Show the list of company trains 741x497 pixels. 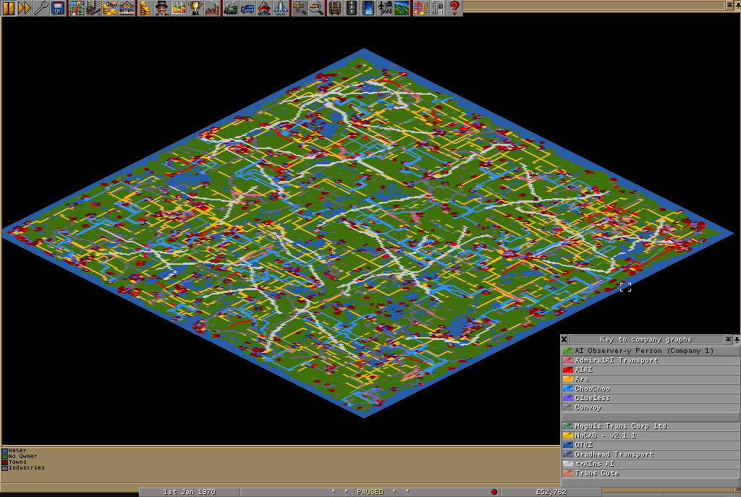(x=230, y=8)
